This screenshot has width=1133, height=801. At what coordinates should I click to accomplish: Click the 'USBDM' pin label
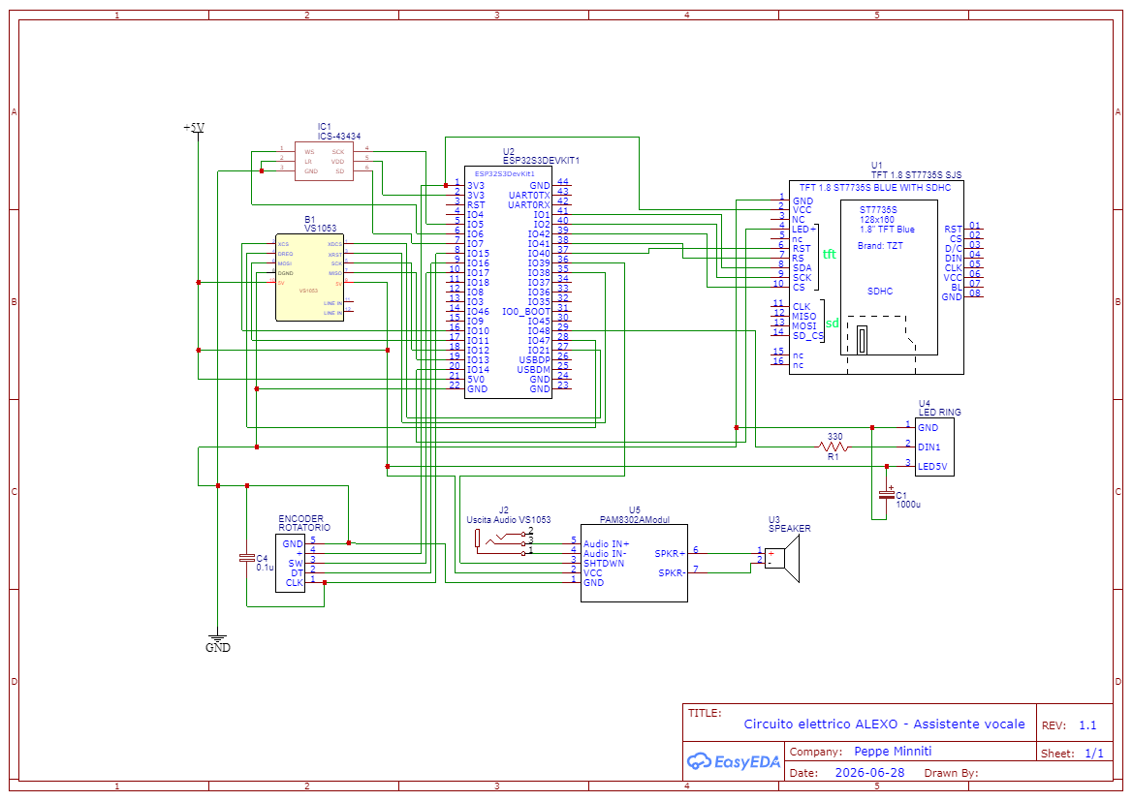[x=534, y=369]
